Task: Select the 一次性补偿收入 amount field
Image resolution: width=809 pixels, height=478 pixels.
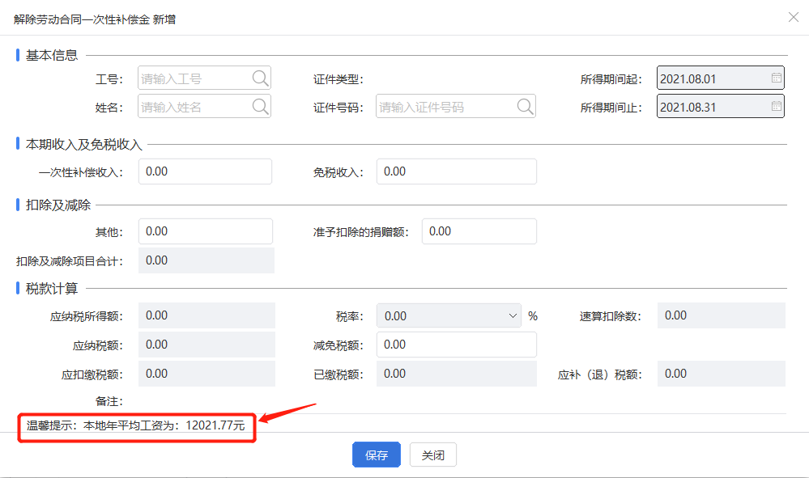Action: tap(205, 171)
